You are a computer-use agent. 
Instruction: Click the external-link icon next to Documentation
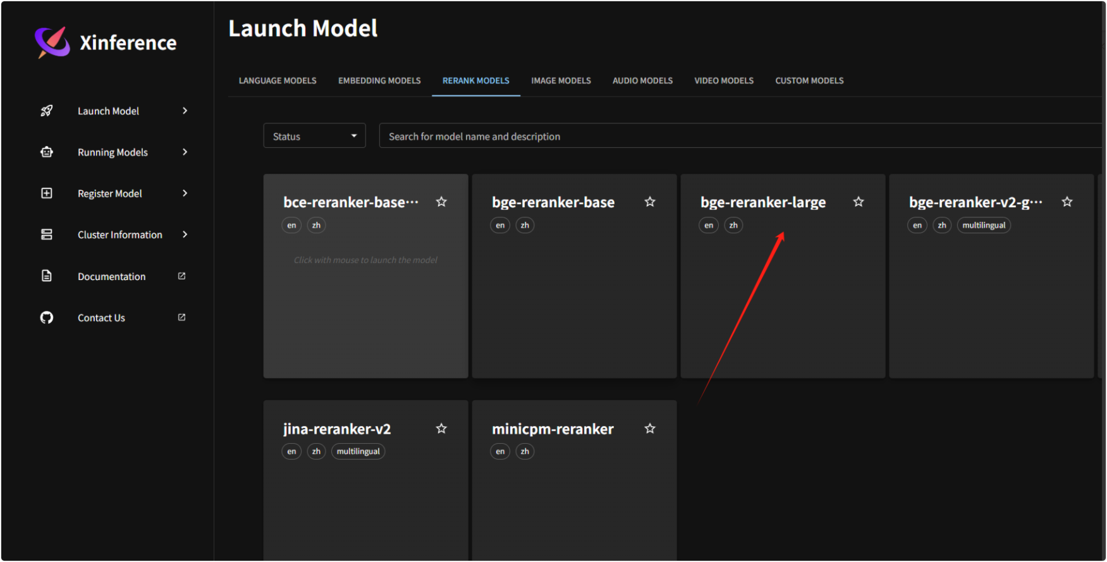coord(182,276)
